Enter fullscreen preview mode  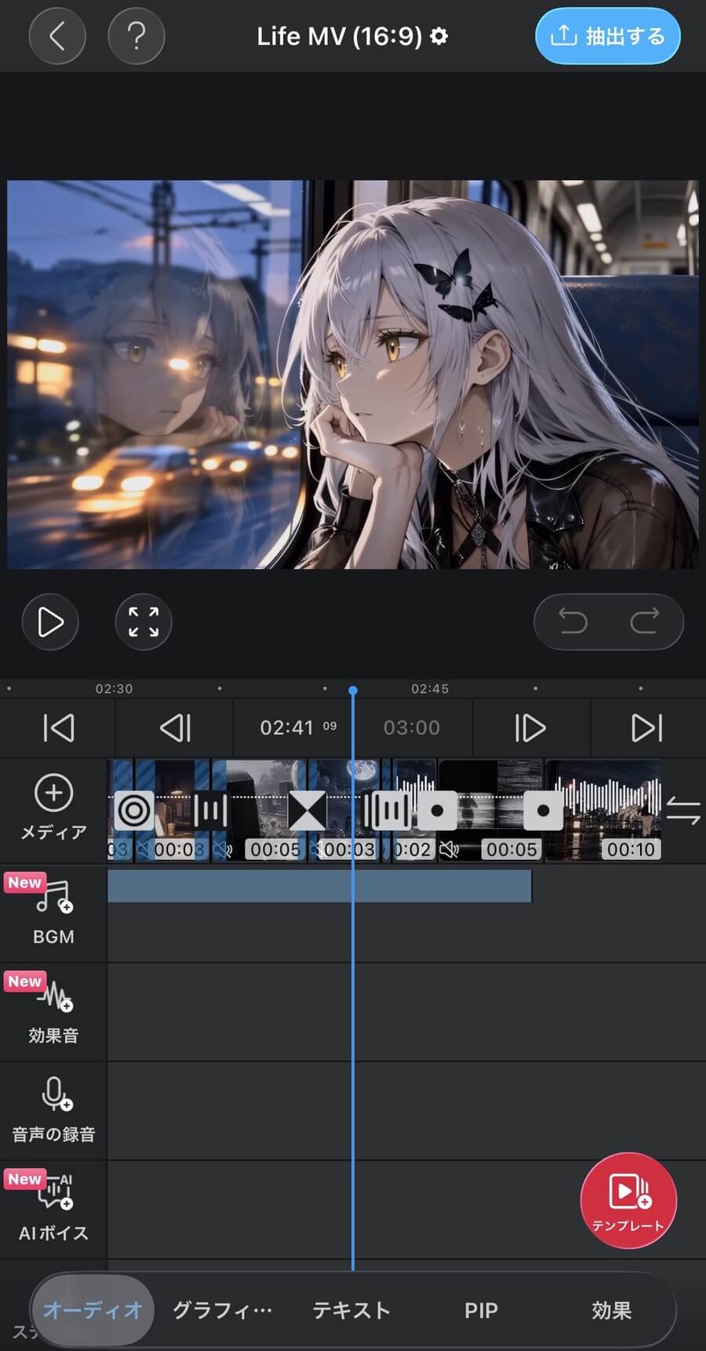point(144,623)
